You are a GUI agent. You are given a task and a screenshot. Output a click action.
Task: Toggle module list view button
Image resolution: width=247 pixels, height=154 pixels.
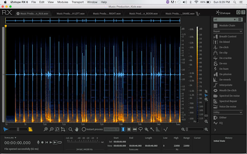pos(240,20)
